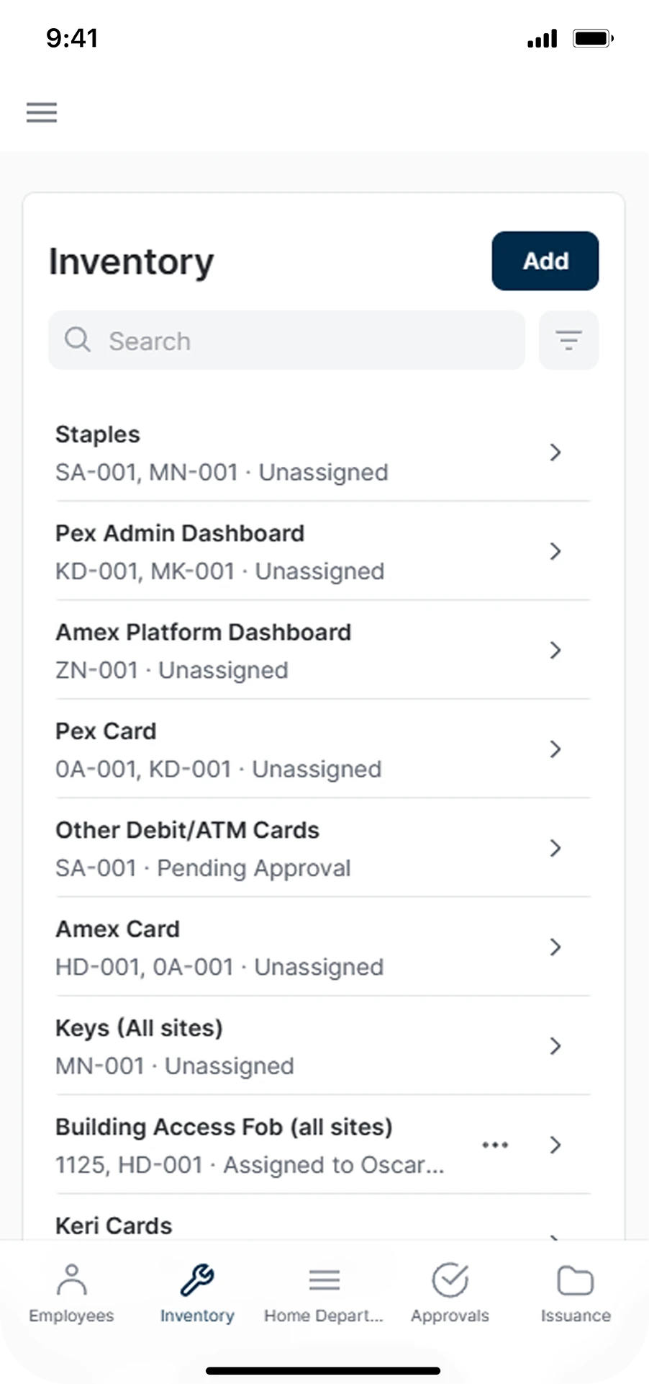This screenshot has width=649, height=1384.
Task: Expand the Staples item chevron
Action: [555, 452]
